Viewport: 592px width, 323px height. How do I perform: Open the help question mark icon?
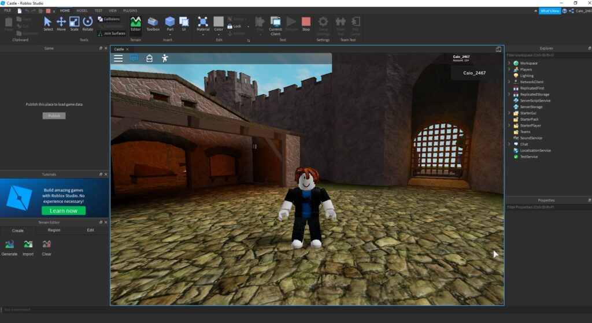565,11
